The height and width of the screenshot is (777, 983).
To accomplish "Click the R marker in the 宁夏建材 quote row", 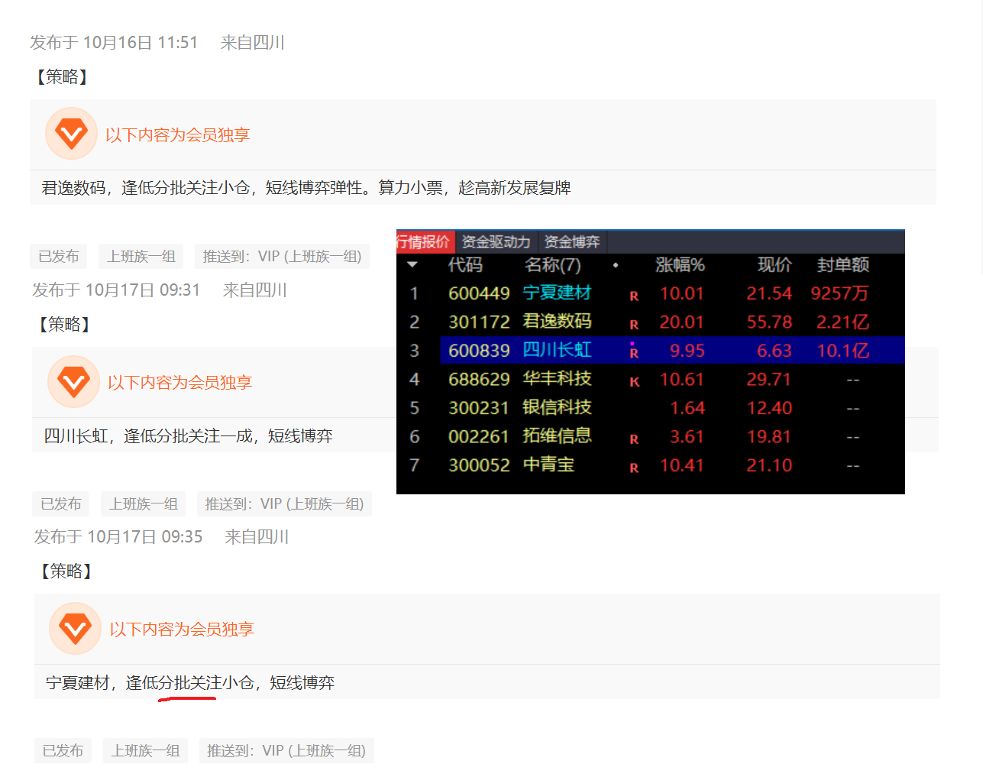I will pyautogui.click(x=634, y=296).
